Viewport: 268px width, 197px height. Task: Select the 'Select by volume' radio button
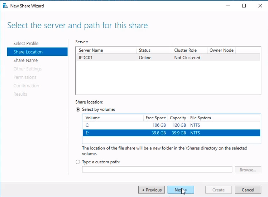coord(78,109)
